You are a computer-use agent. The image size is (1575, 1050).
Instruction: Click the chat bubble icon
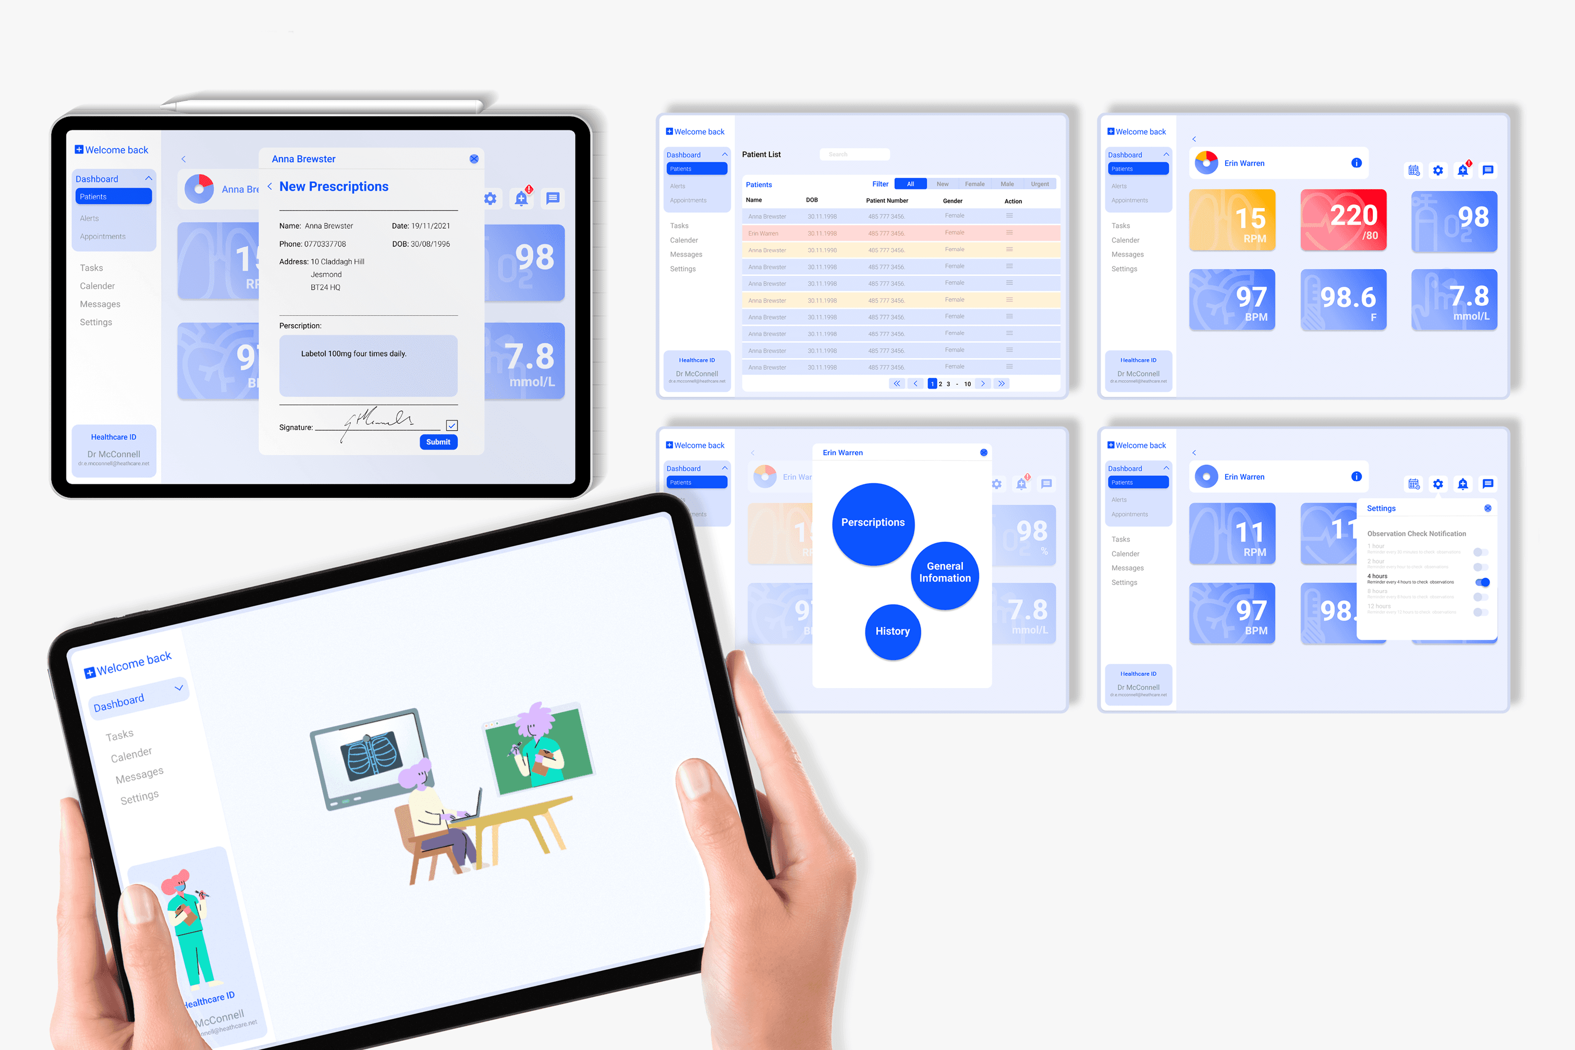click(x=552, y=198)
